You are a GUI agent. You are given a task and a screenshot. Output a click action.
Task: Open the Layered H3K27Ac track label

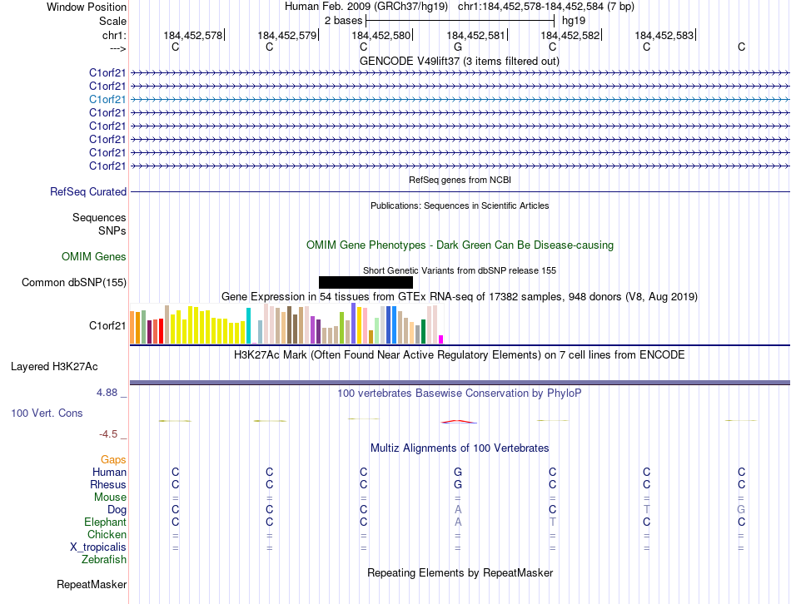point(54,366)
